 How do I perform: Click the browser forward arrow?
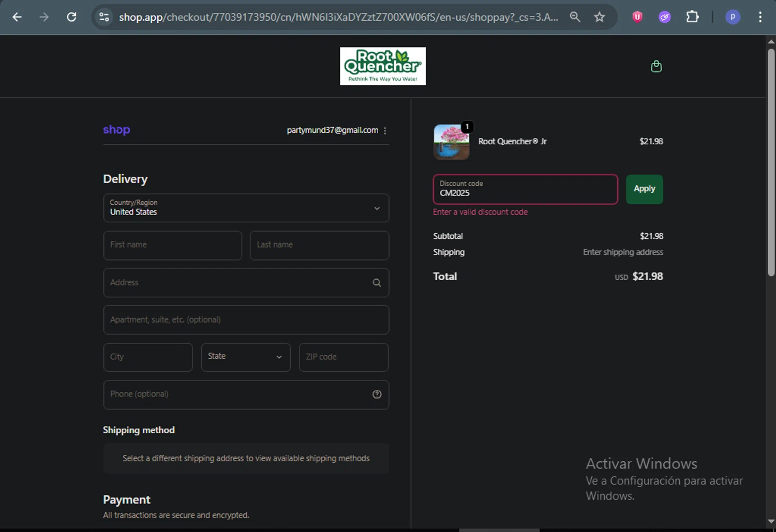(x=44, y=17)
